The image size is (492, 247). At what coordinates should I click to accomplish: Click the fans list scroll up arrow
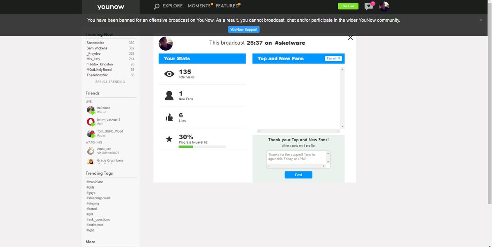pyautogui.click(x=342, y=70)
